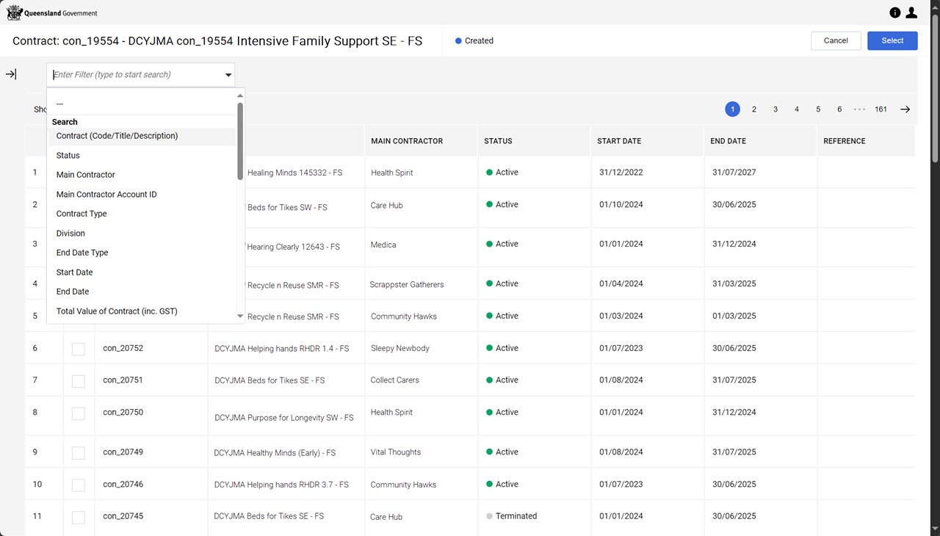Tick the checkbox for con_20752

click(x=78, y=349)
